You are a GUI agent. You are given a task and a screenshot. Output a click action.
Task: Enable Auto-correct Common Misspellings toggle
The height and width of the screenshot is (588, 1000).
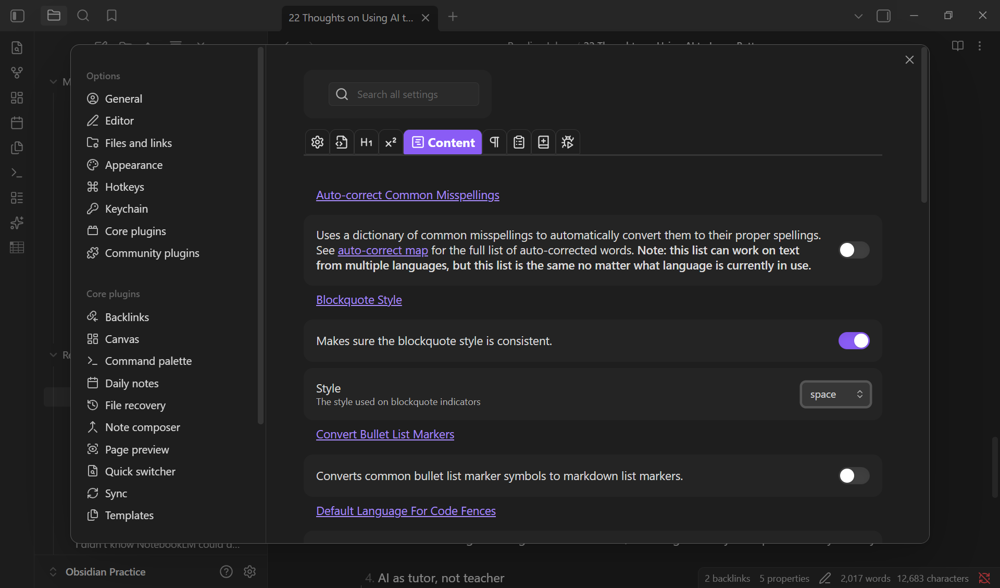point(854,250)
